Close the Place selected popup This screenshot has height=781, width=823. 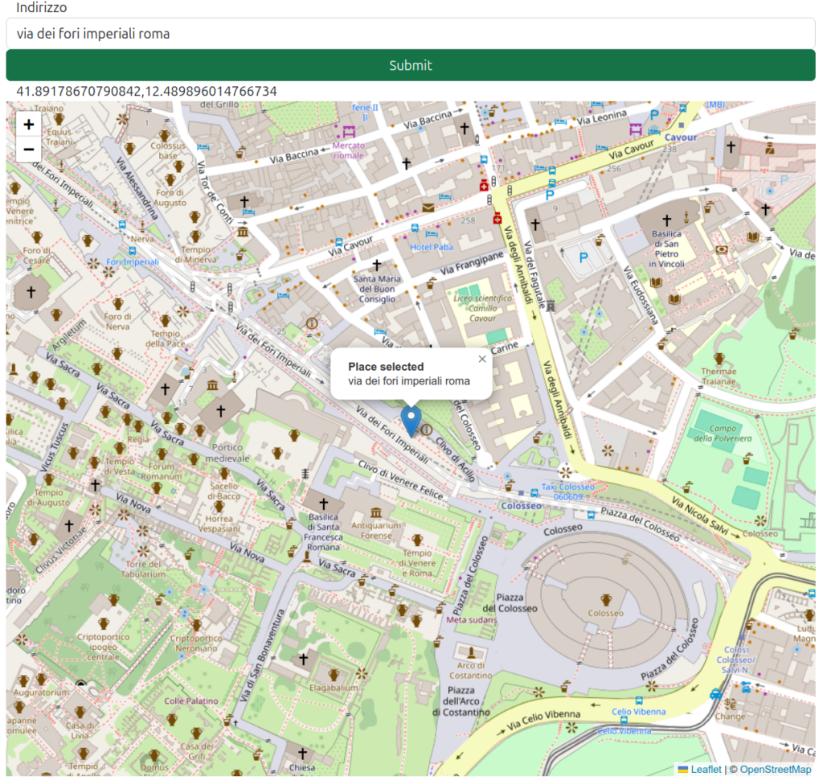pyautogui.click(x=482, y=360)
